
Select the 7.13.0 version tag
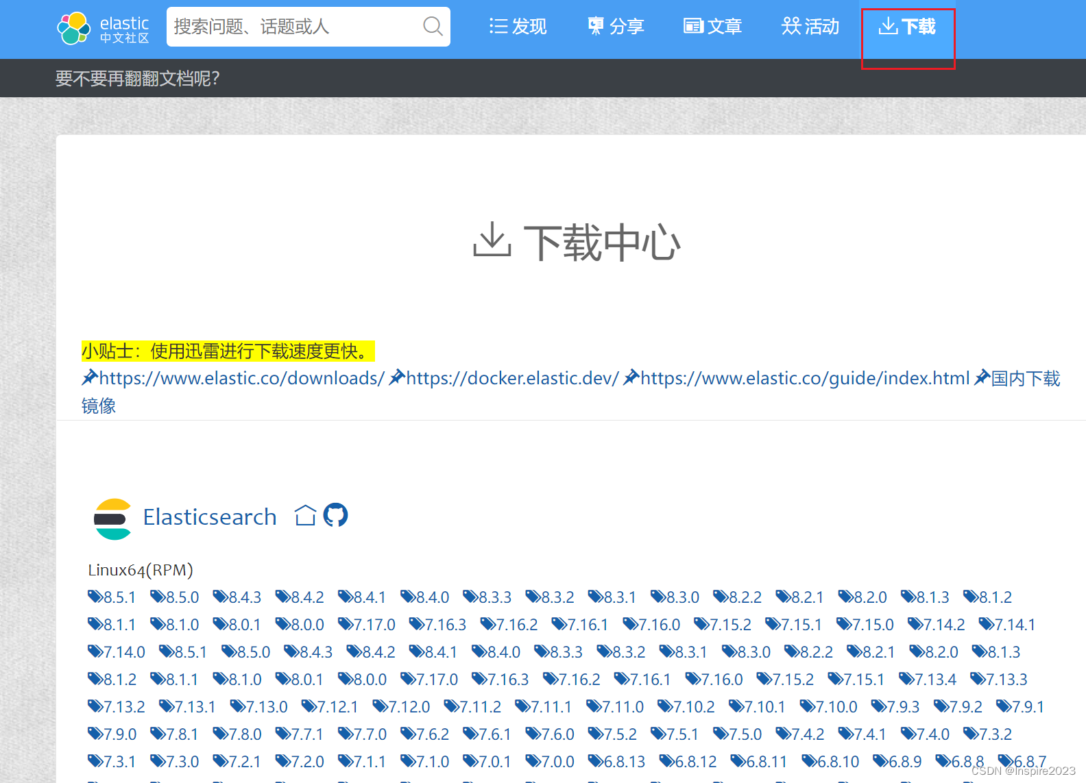(259, 707)
